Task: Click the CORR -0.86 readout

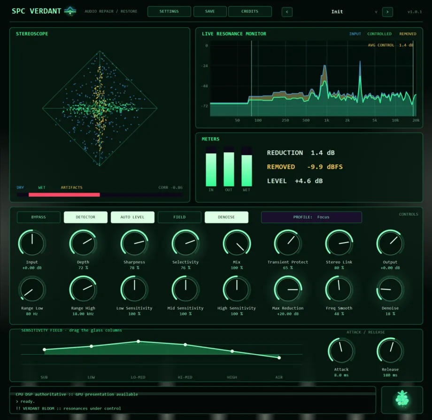Action: tap(170, 187)
